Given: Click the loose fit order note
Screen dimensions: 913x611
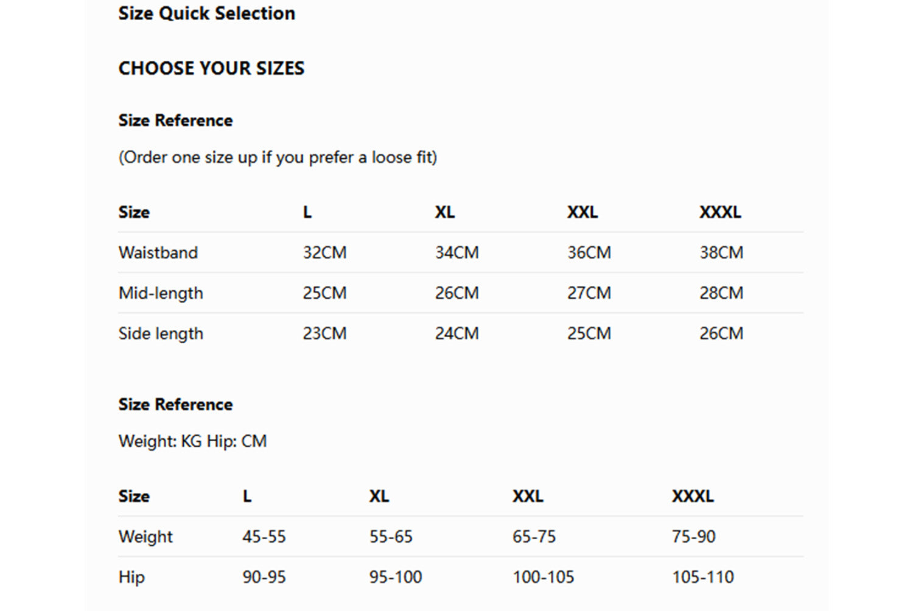Looking at the screenshot, I should (x=278, y=158).
